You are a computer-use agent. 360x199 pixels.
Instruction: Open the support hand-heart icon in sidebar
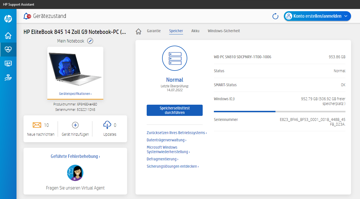[8, 78]
